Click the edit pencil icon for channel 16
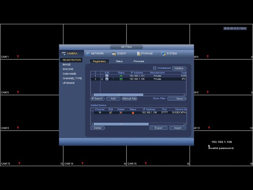253x190 pixels. 111,112
